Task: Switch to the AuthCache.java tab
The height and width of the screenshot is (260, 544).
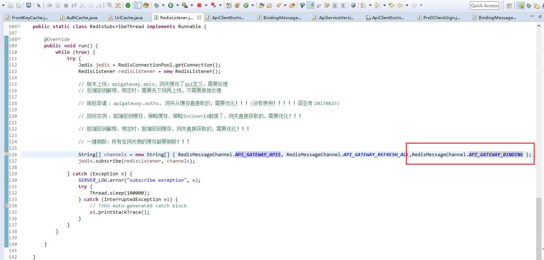Action: point(79,17)
